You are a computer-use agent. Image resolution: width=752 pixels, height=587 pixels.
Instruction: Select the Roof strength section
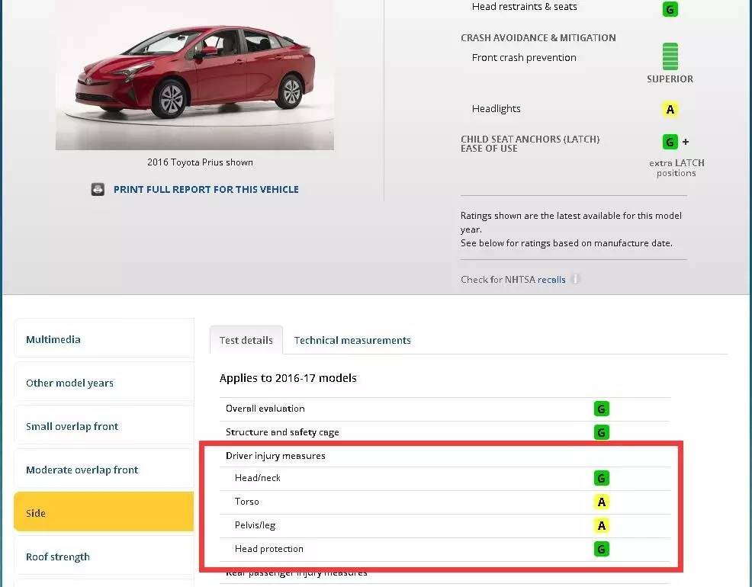click(104, 557)
